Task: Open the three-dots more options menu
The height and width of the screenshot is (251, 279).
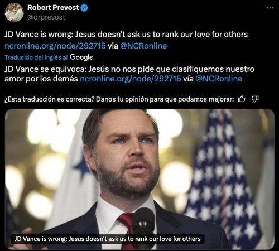Action: pos(270,8)
